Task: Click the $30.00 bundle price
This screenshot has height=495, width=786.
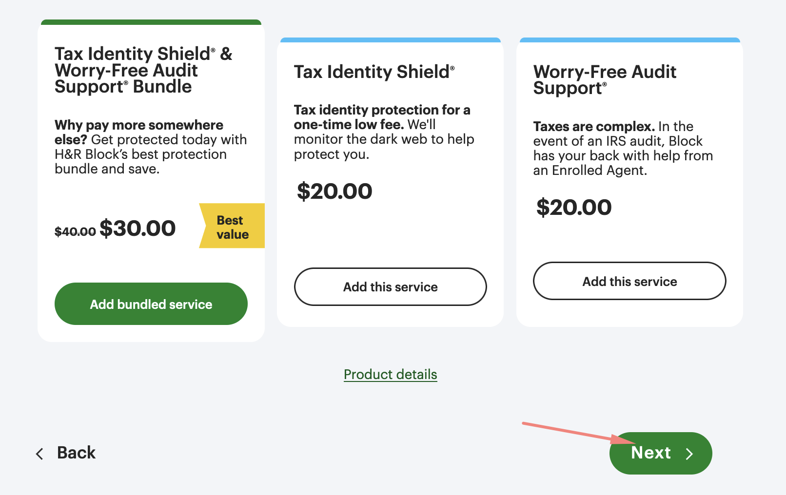Action: tap(138, 228)
